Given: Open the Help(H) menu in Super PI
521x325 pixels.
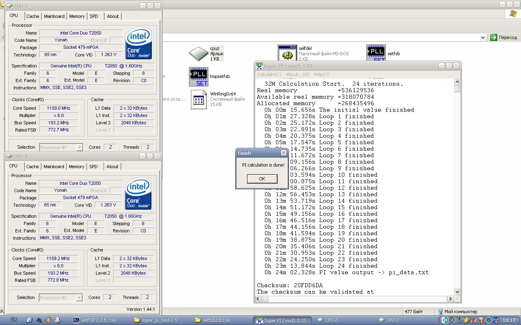Looking at the screenshot, I should tap(321, 74).
